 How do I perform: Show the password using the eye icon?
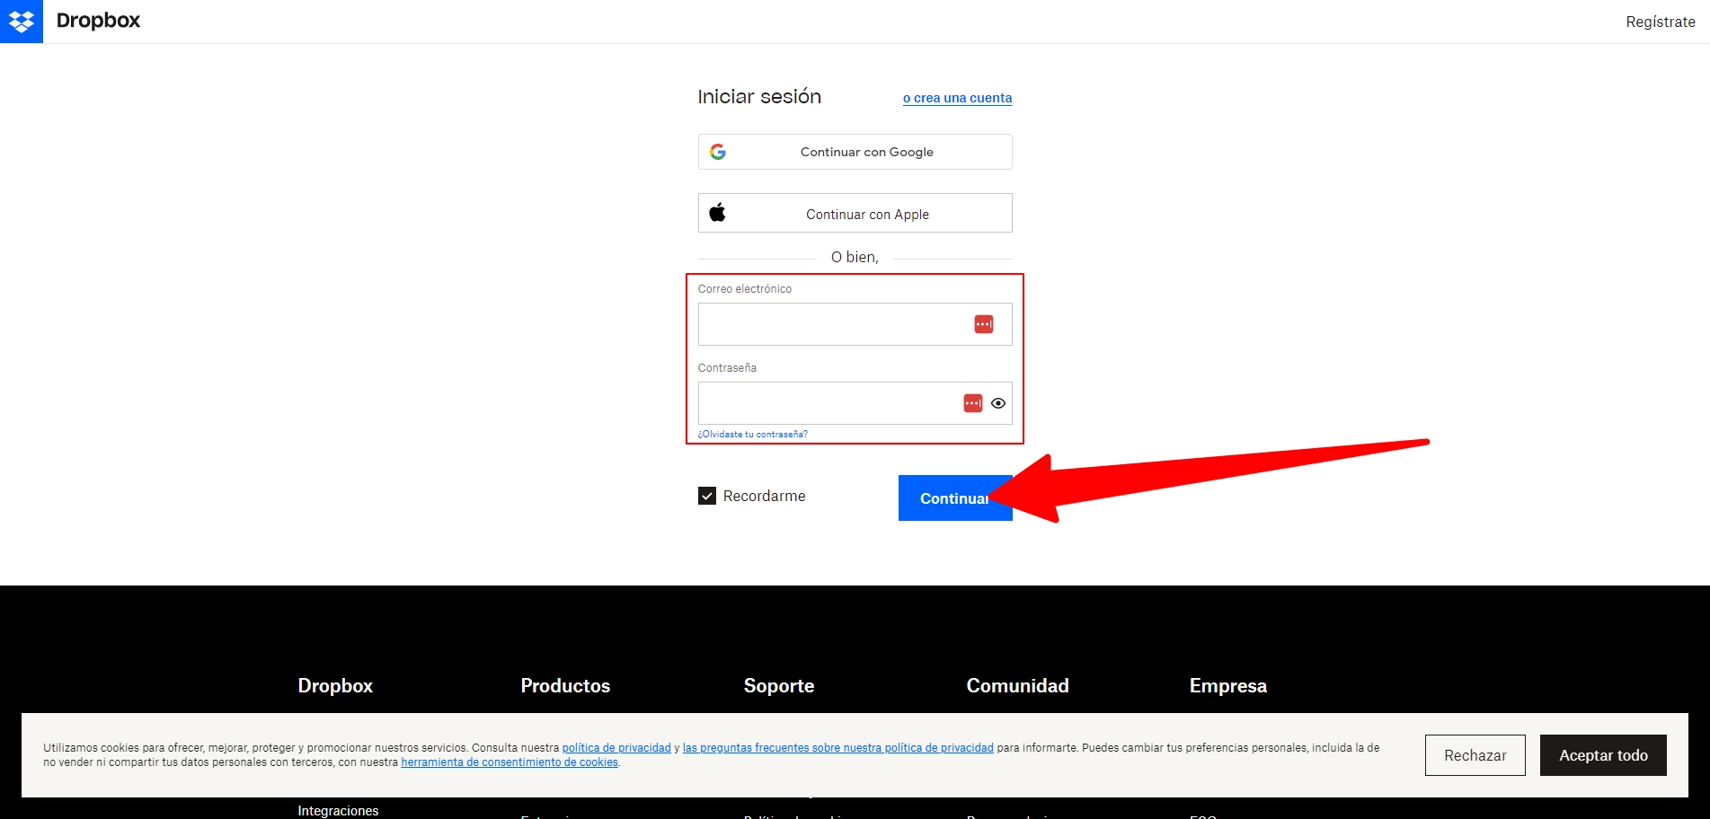tap(998, 403)
